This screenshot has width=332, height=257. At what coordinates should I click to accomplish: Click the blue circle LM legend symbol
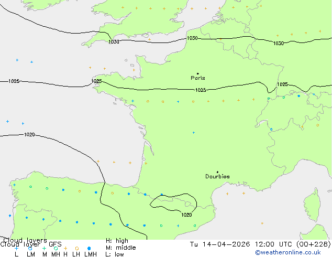30,248
